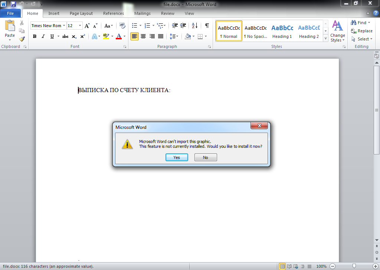Open the Paragraph dialog launcher
The width and height of the screenshot is (380, 270).
click(209, 46)
